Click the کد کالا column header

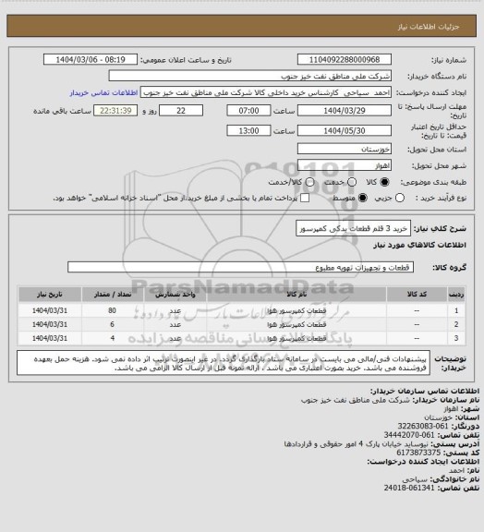417,294
